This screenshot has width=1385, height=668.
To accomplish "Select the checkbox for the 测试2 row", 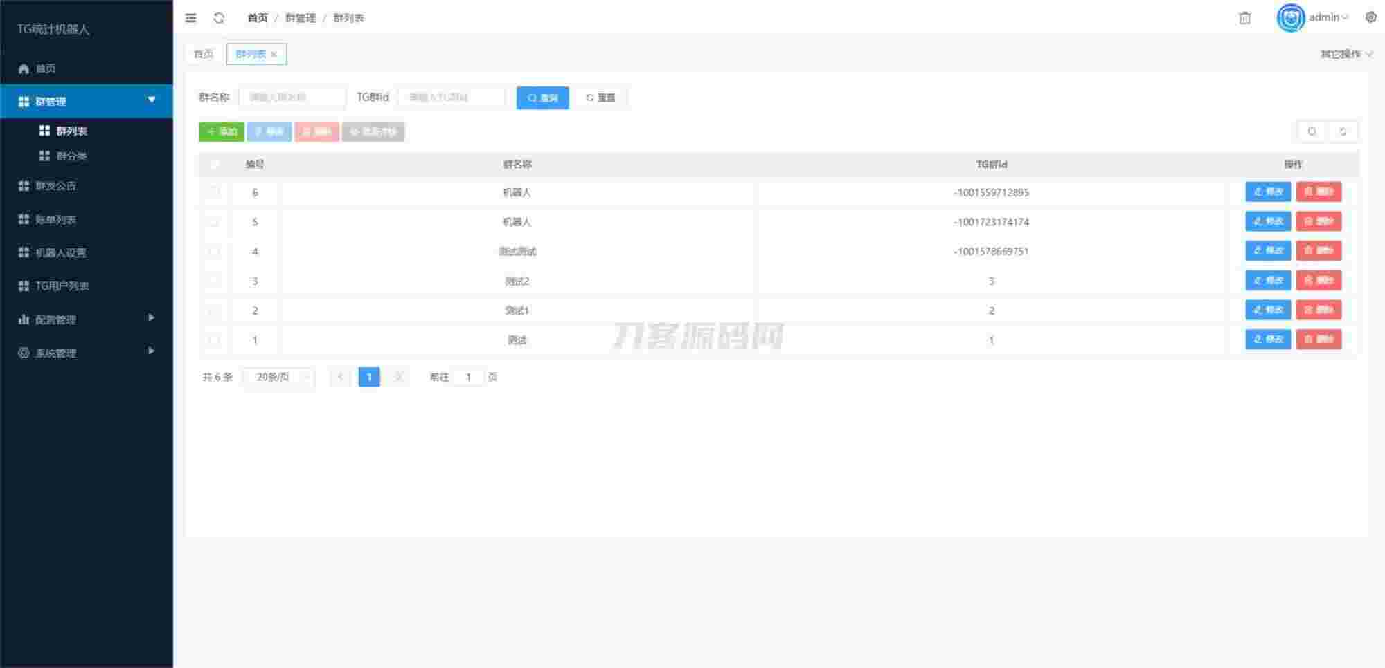I will click(214, 281).
